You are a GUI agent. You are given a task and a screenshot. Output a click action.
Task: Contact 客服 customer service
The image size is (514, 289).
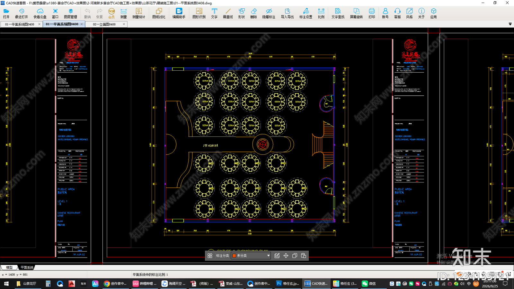click(397, 13)
